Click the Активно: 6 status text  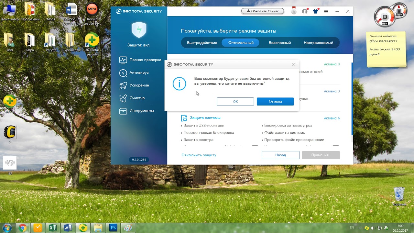(x=332, y=118)
